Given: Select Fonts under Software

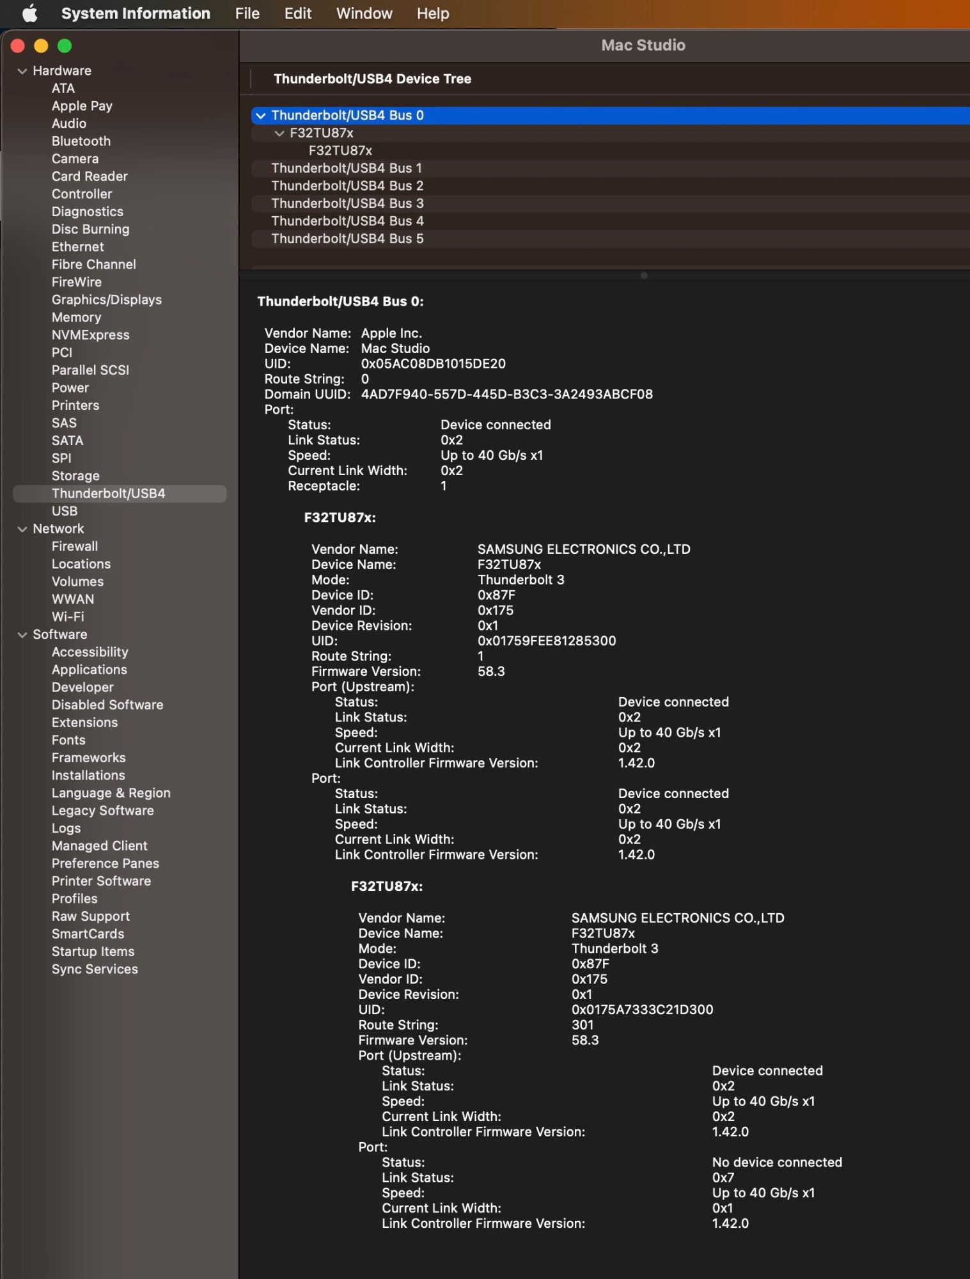Looking at the screenshot, I should tap(68, 740).
